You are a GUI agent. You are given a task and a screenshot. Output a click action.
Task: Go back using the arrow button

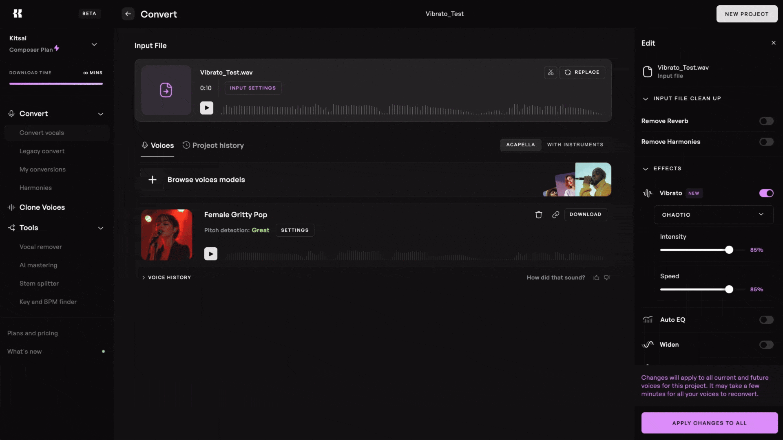click(x=128, y=14)
